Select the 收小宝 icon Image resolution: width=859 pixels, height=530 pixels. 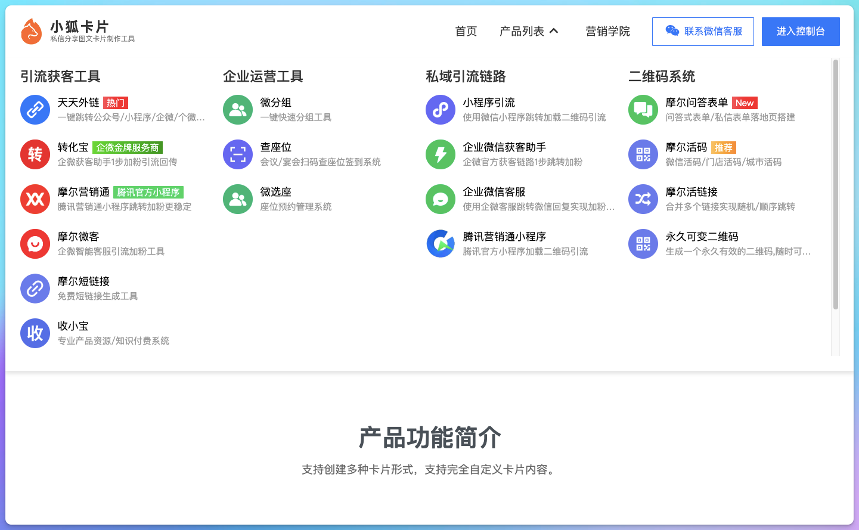pyautogui.click(x=35, y=333)
